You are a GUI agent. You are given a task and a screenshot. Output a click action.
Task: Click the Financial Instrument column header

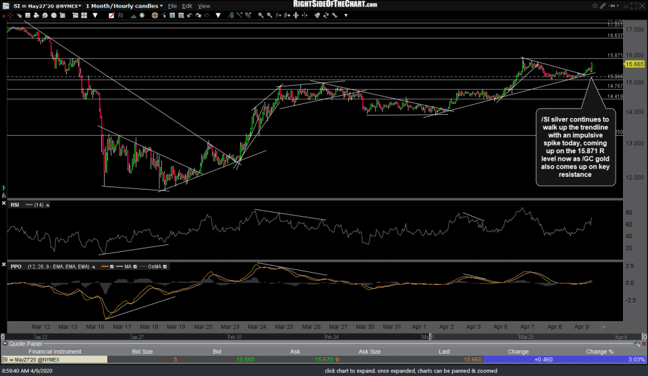tap(54, 351)
